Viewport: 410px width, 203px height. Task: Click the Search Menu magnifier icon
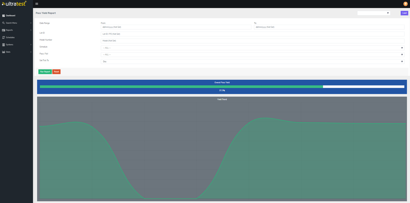point(3,23)
